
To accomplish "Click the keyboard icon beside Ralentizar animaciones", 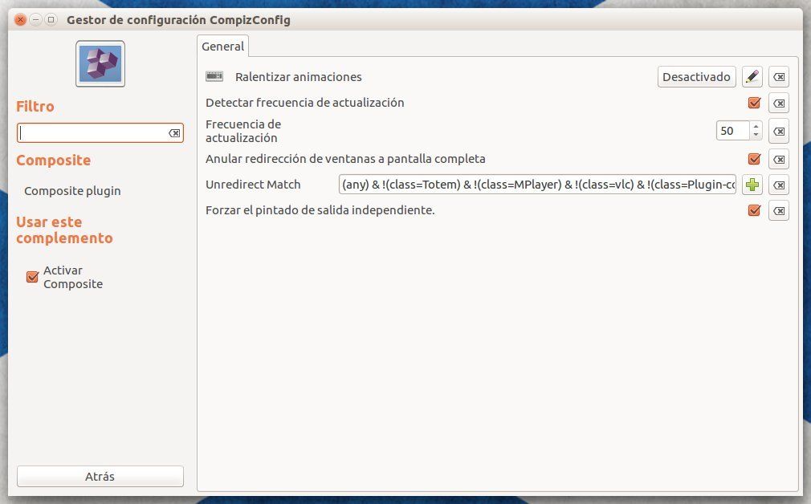I will [214, 77].
